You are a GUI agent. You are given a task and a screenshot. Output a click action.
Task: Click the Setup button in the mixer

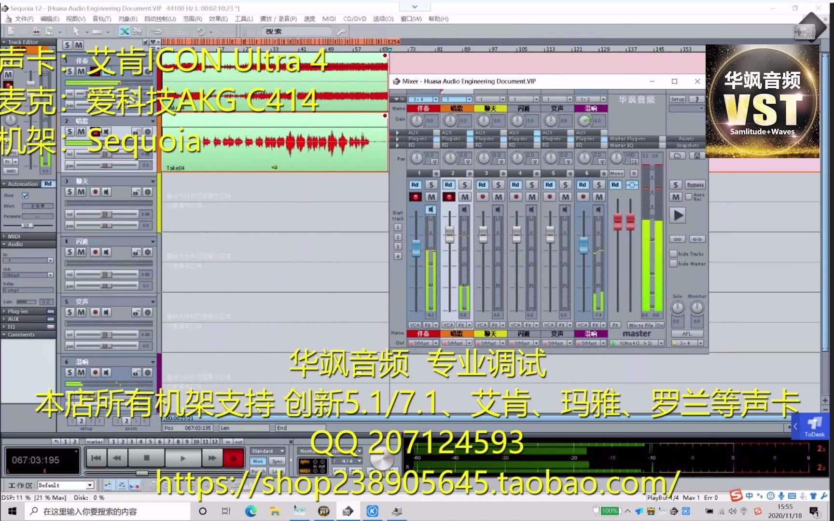point(678,99)
